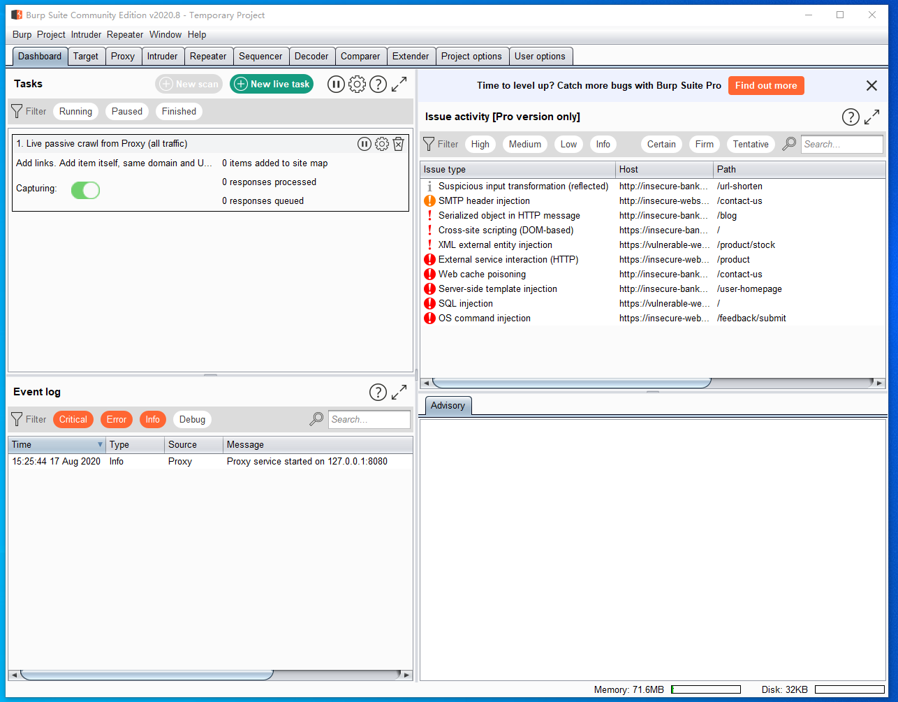
Task: Click red icon beside OS command injection
Action: (429, 319)
